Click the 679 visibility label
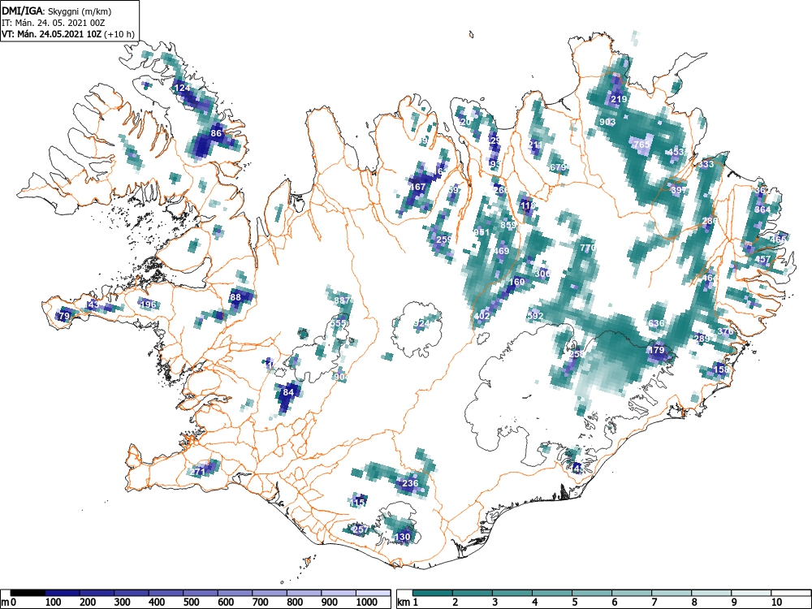Viewport: 812px width, 609px height. pyautogui.click(x=558, y=167)
